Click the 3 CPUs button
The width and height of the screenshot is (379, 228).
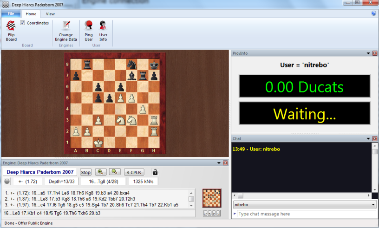pyautogui.click(x=135, y=172)
